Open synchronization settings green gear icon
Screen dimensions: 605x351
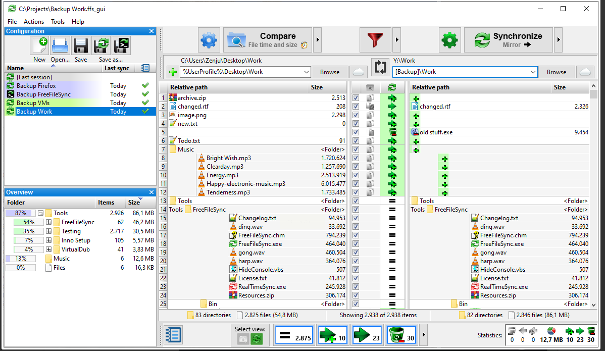448,40
